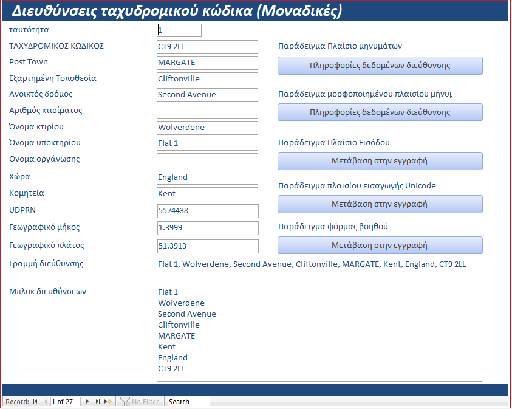Create a new blank record
The height and width of the screenshot is (409, 512).
tap(108, 402)
